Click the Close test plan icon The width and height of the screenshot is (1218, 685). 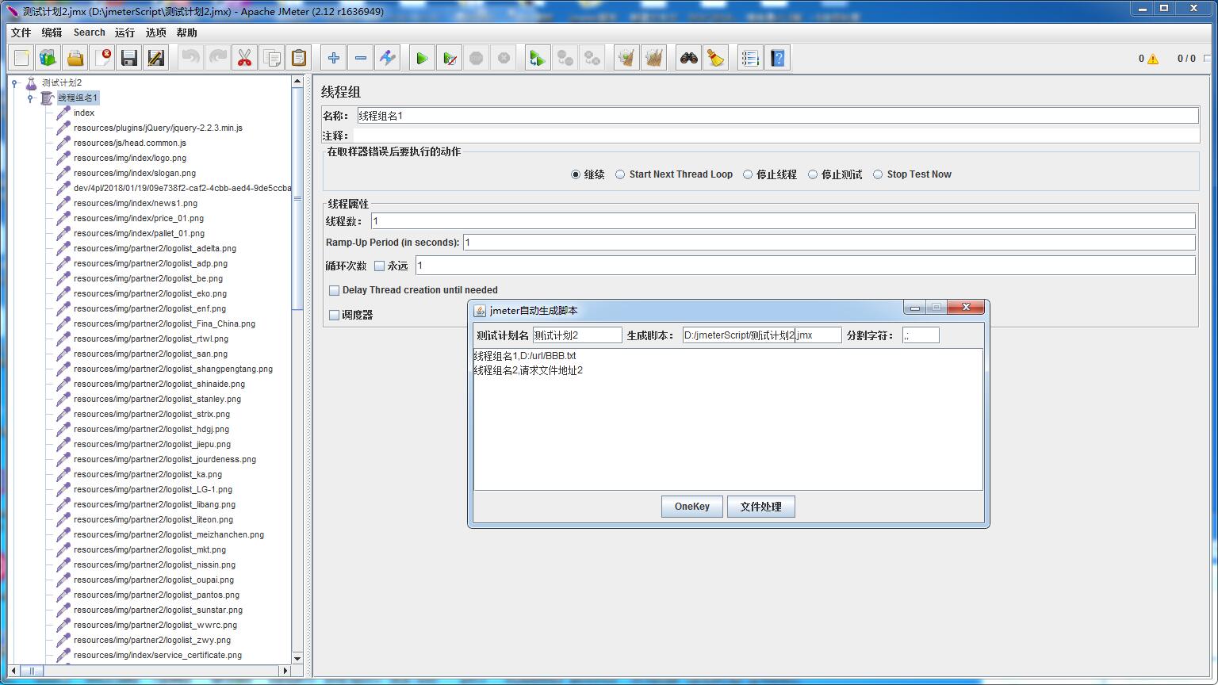[102, 58]
